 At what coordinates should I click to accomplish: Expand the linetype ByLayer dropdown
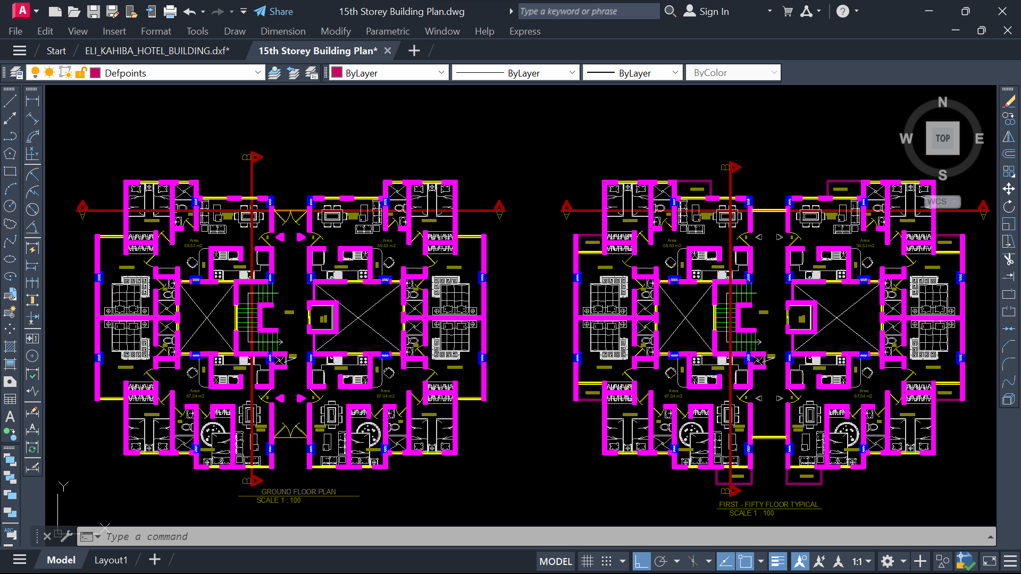click(572, 72)
